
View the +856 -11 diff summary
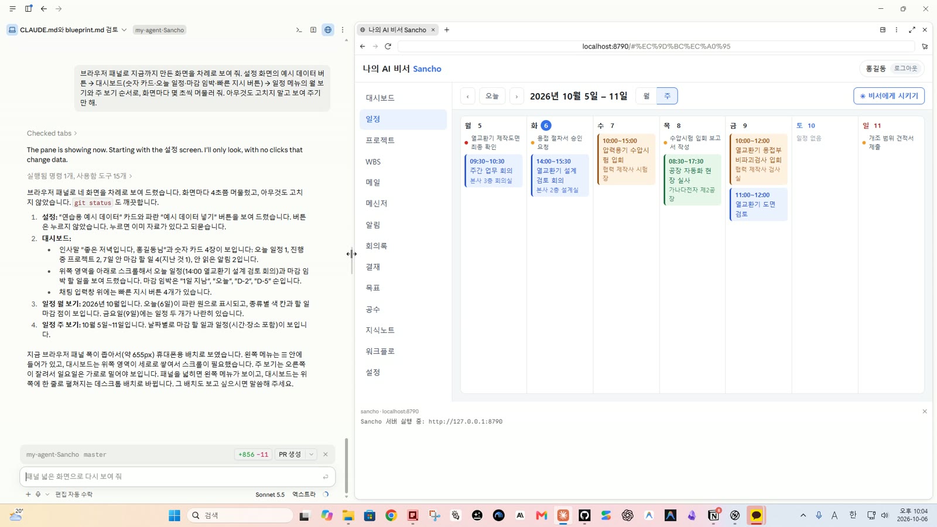253,454
